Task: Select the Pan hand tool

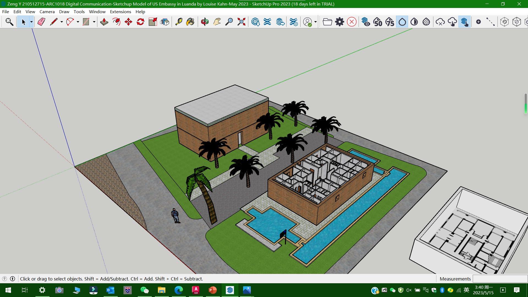Action: pyautogui.click(x=217, y=22)
